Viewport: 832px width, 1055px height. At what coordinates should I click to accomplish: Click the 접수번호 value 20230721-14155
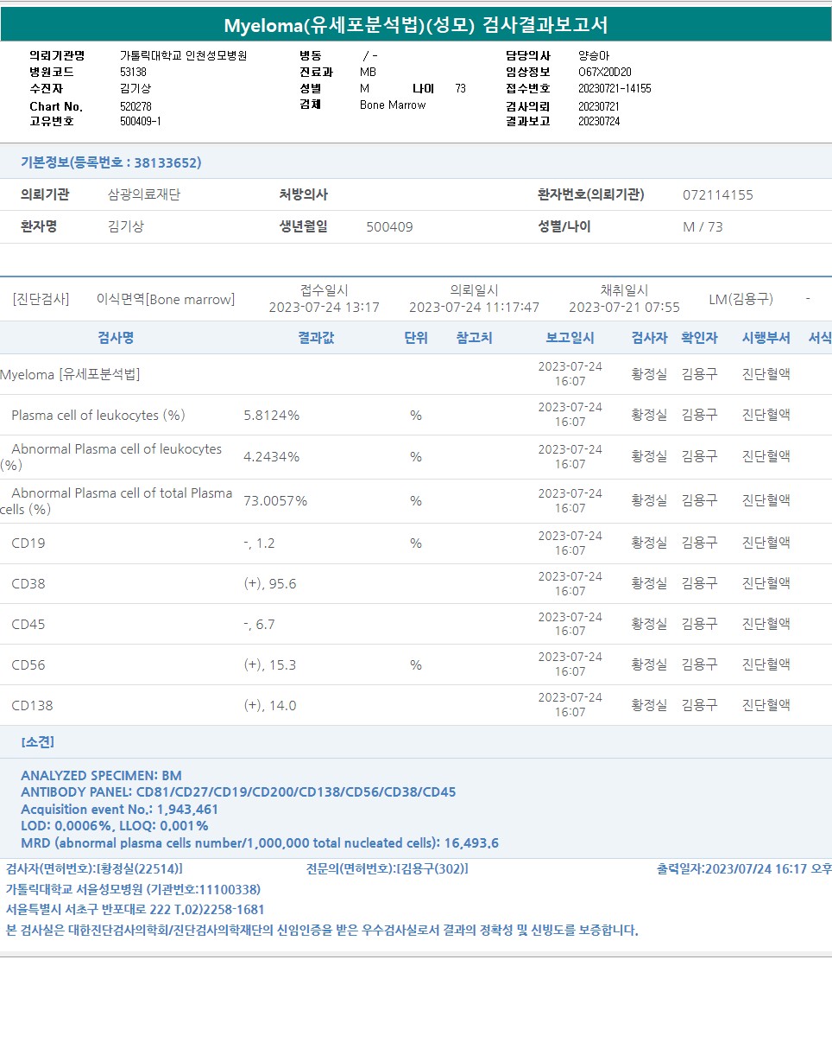tap(615, 89)
